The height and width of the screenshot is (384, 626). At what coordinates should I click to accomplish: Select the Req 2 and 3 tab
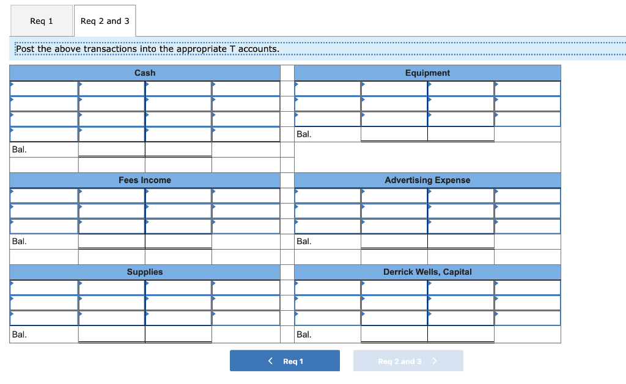[x=105, y=21]
